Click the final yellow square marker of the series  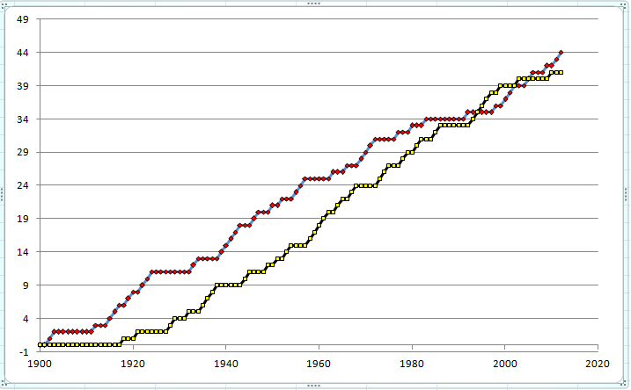click(x=561, y=72)
